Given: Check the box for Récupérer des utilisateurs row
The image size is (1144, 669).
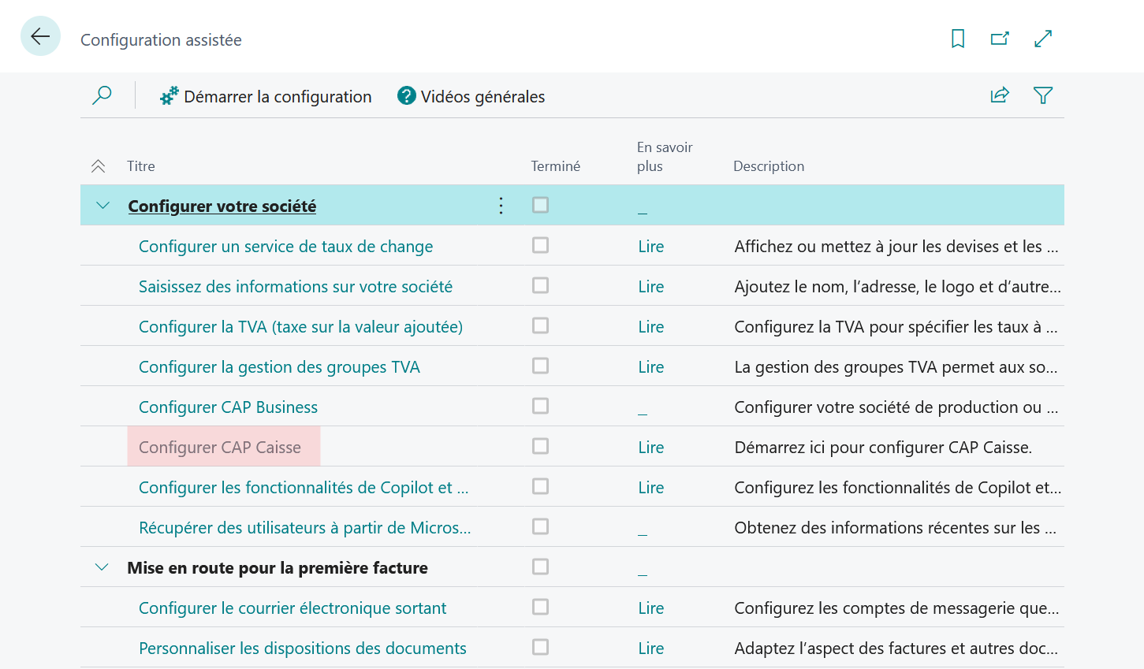Looking at the screenshot, I should (x=540, y=526).
